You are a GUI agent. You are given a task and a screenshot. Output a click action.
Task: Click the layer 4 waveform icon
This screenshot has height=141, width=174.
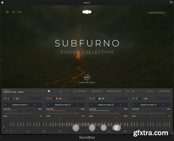pos(134,99)
